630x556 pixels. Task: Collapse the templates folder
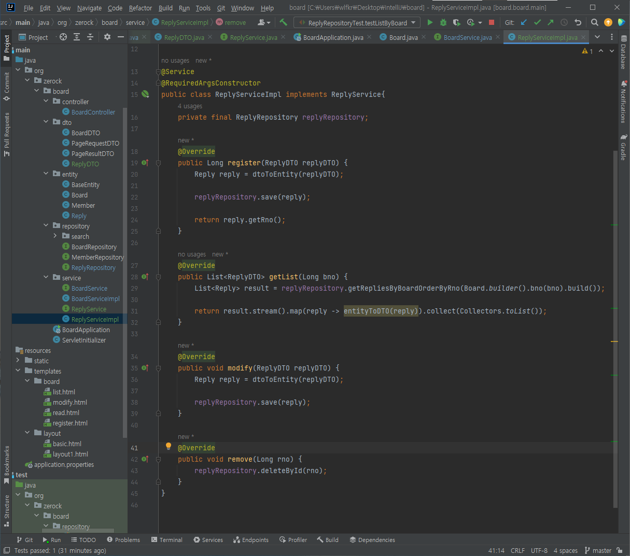point(18,371)
